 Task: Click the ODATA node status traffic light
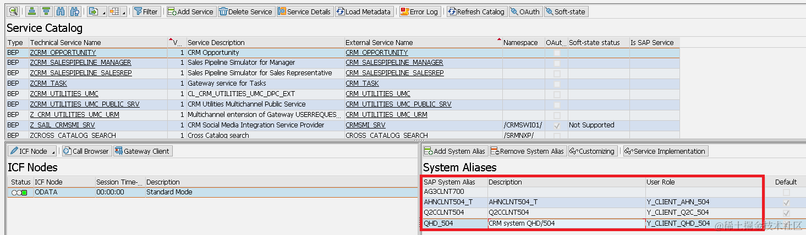pyautogui.click(x=19, y=193)
